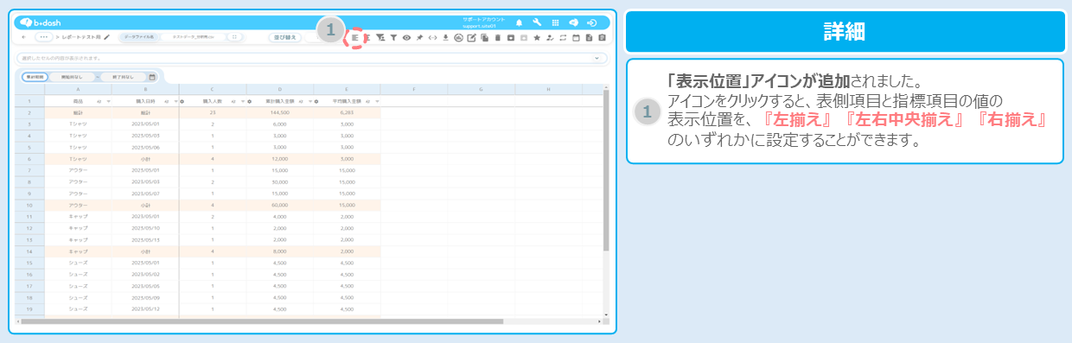Expand the selected cell content bar chevron
Image resolution: width=1072 pixels, height=343 pixels.
point(597,58)
